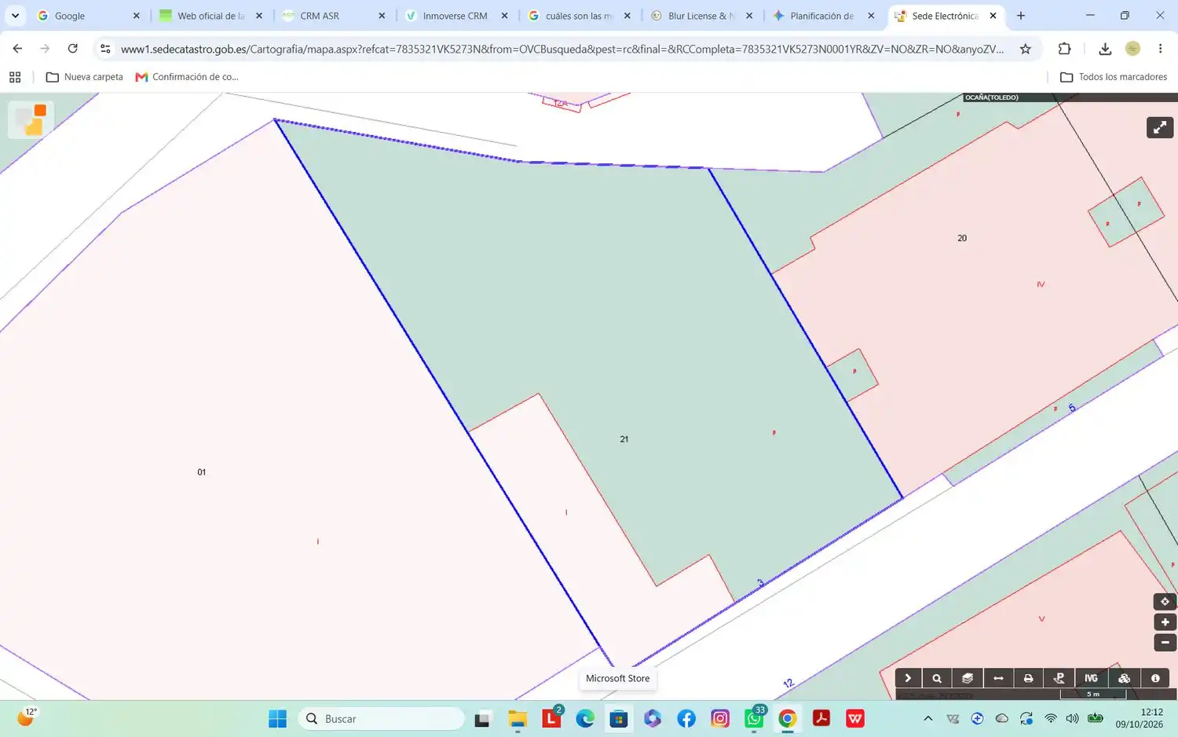Bookmark this page with the star
1178x737 pixels.
click(x=1025, y=49)
